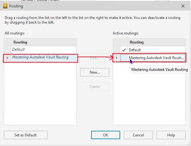The image size is (191, 146).
Task: Click the Vault app icon in title bar
Action: point(5,6)
